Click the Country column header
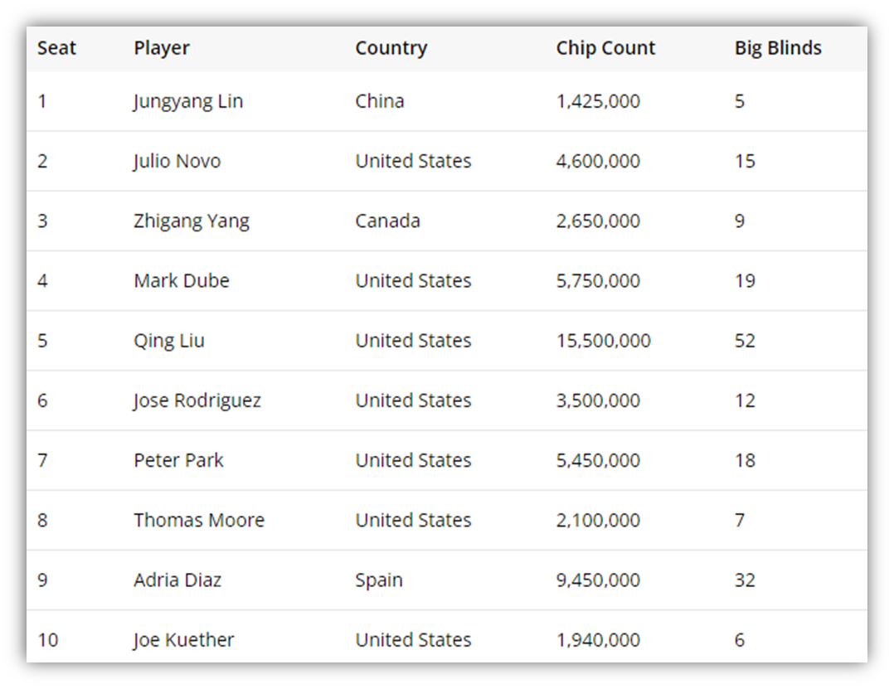 [391, 48]
